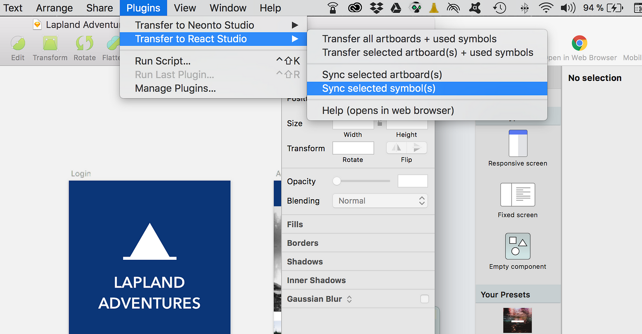Change blur type via Gaussian Blur stepper
The image size is (642, 334).
pyautogui.click(x=349, y=299)
